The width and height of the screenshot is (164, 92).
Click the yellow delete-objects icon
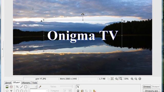(x=95, y=91)
